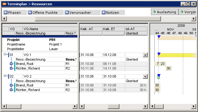This screenshot has width=198, height=112.
Task: Click the top toolbar scrollbar left arrow
Action: point(4,19)
